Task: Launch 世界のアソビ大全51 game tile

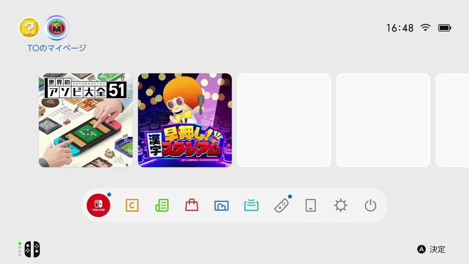Action: tap(86, 120)
